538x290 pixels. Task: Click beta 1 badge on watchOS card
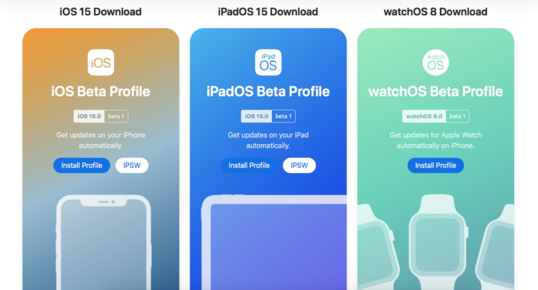(x=457, y=116)
